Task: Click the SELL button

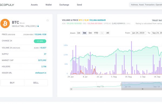Action: (x=36, y=83)
